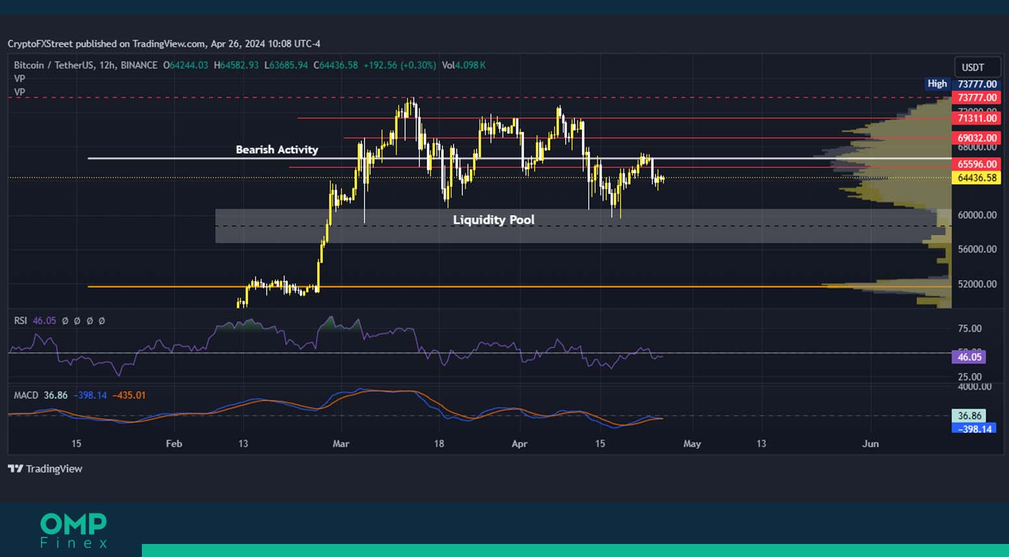Select the 71311.00 price level label
The width and height of the screenshot is (1009, 557).
point(976,118)
